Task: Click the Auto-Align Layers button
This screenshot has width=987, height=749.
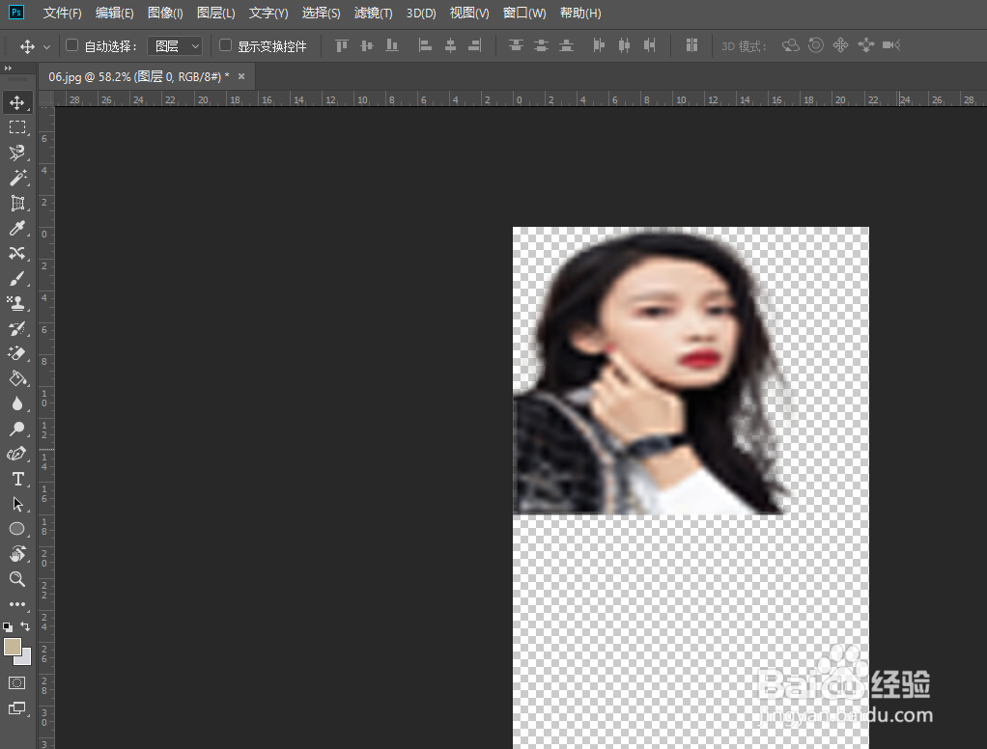Action: (x=691, y=45)
